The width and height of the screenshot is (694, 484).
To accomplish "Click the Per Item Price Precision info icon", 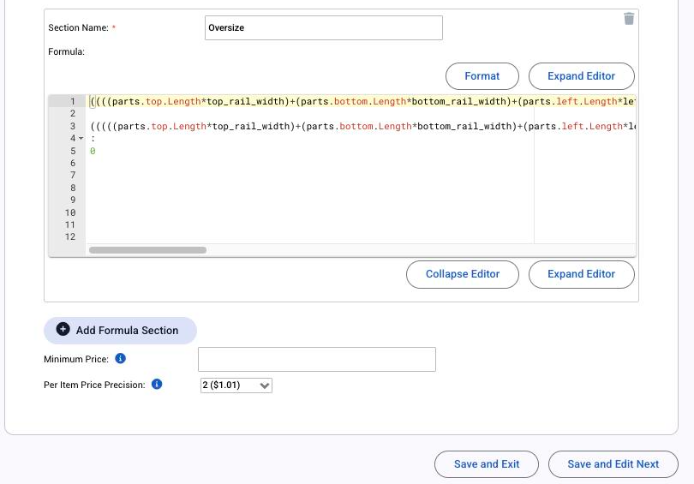I will point(157,384).
